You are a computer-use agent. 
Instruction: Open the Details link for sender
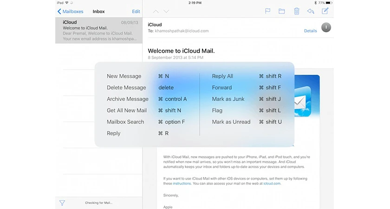(x=311, y=31)
